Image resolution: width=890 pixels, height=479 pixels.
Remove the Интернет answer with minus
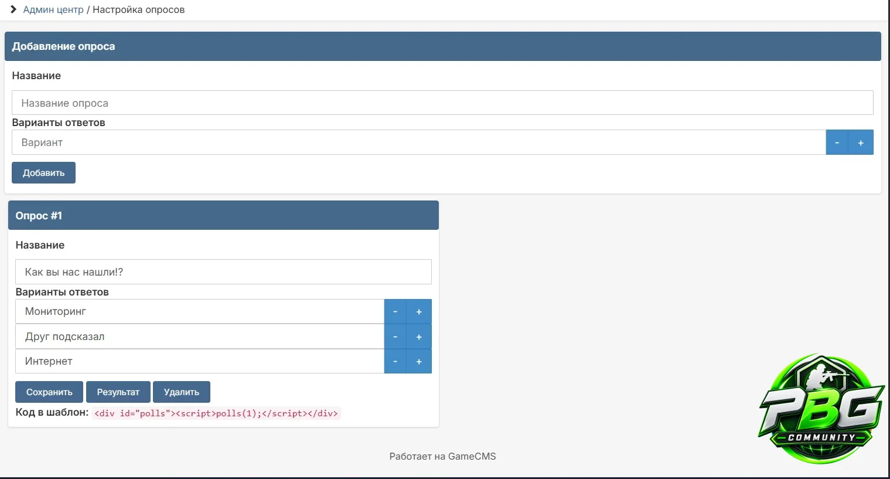[x=395, y=361]
